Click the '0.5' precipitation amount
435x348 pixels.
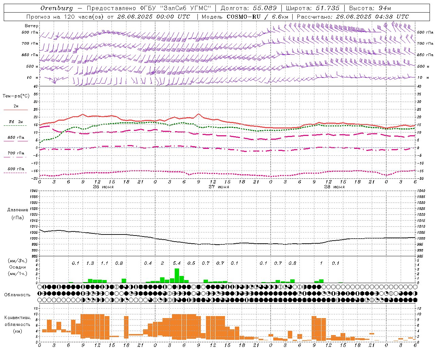tap(191, 263)
